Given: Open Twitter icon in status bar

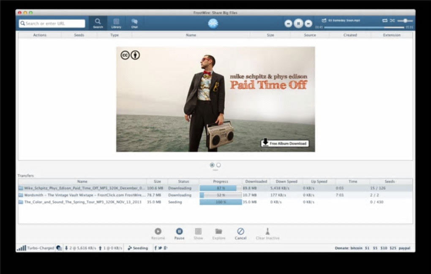Looking at the screenshot, I should 160,248.
